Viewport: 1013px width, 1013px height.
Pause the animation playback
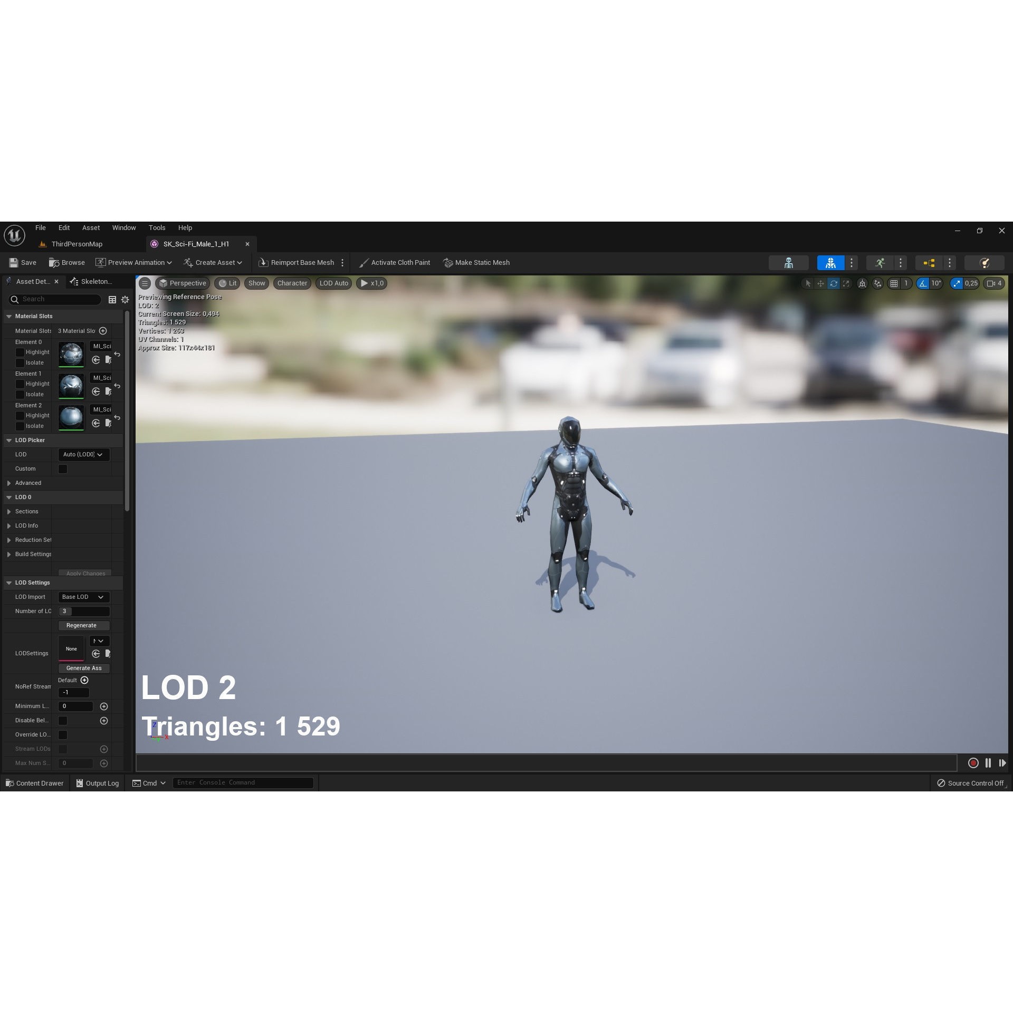(x=988, y=763)
